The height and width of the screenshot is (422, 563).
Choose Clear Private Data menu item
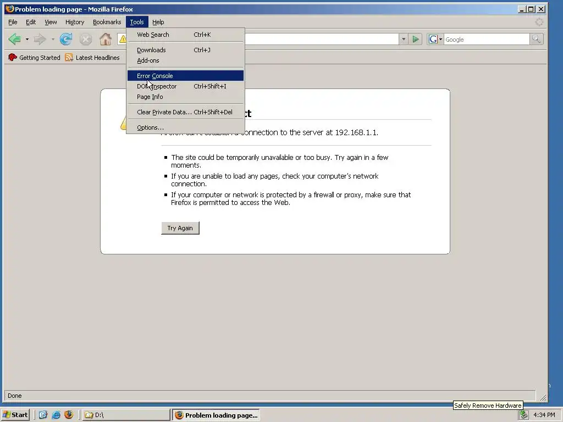[x=186, y=112]
